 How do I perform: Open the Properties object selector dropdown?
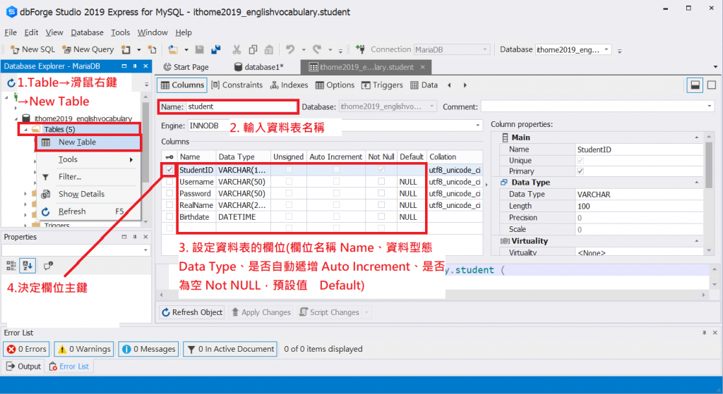[x=145, y=250]
